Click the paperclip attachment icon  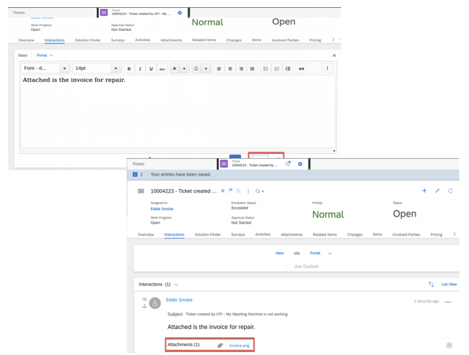[x=220, y=345]
